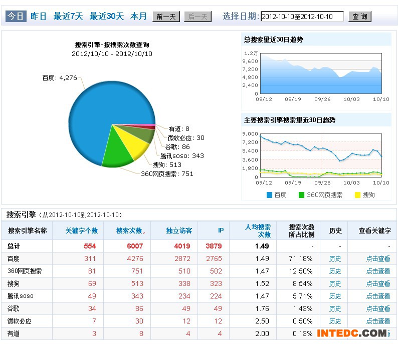Switch to 最近30天 range
The width and height of the screenshot is (398, 344).
107,16
